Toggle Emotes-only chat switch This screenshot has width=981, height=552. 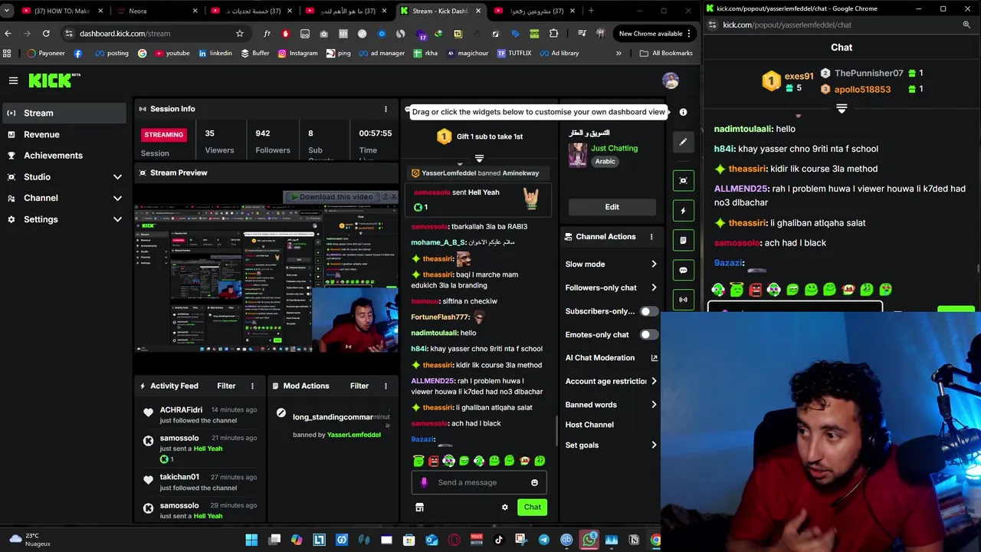point(648,335)
